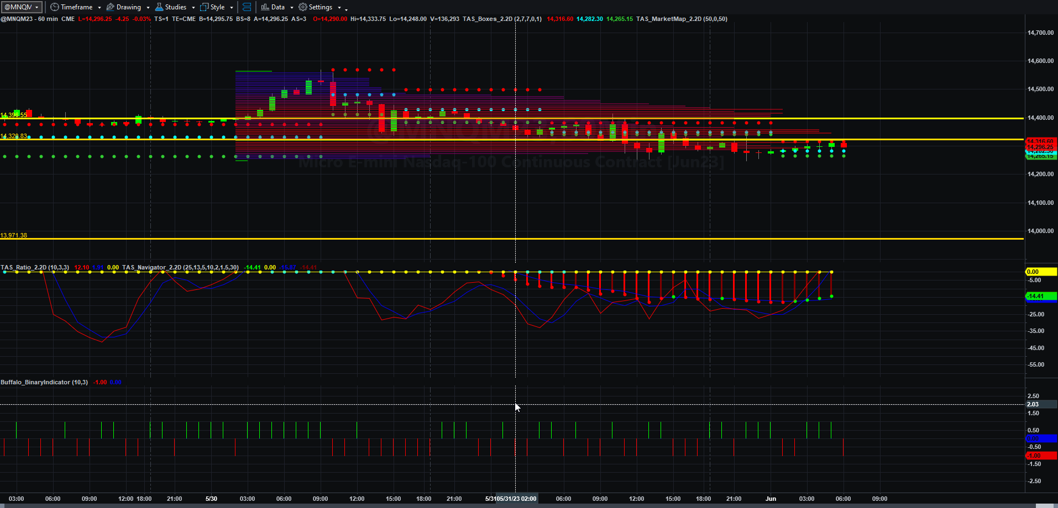Open the @MNQM symbol selector dropdown

tap(22, 7)
